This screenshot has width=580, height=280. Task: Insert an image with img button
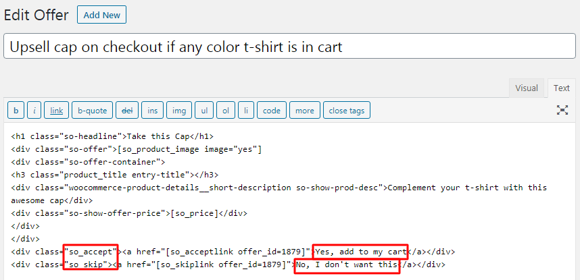point(179,111)
